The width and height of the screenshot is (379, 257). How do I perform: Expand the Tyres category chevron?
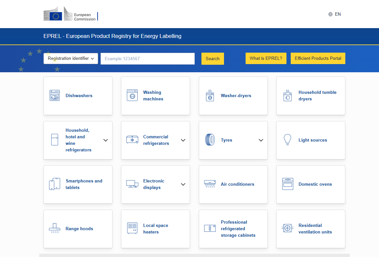pyautogui.click(x=261, y=140)
